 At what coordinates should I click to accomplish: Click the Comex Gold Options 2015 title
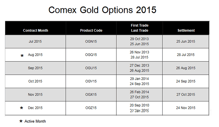click(x=102, y=10)
